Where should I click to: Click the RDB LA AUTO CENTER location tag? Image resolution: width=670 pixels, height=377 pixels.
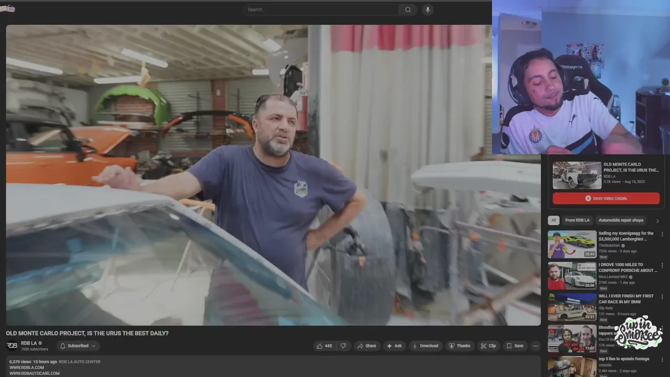click(x=80, y=362)
